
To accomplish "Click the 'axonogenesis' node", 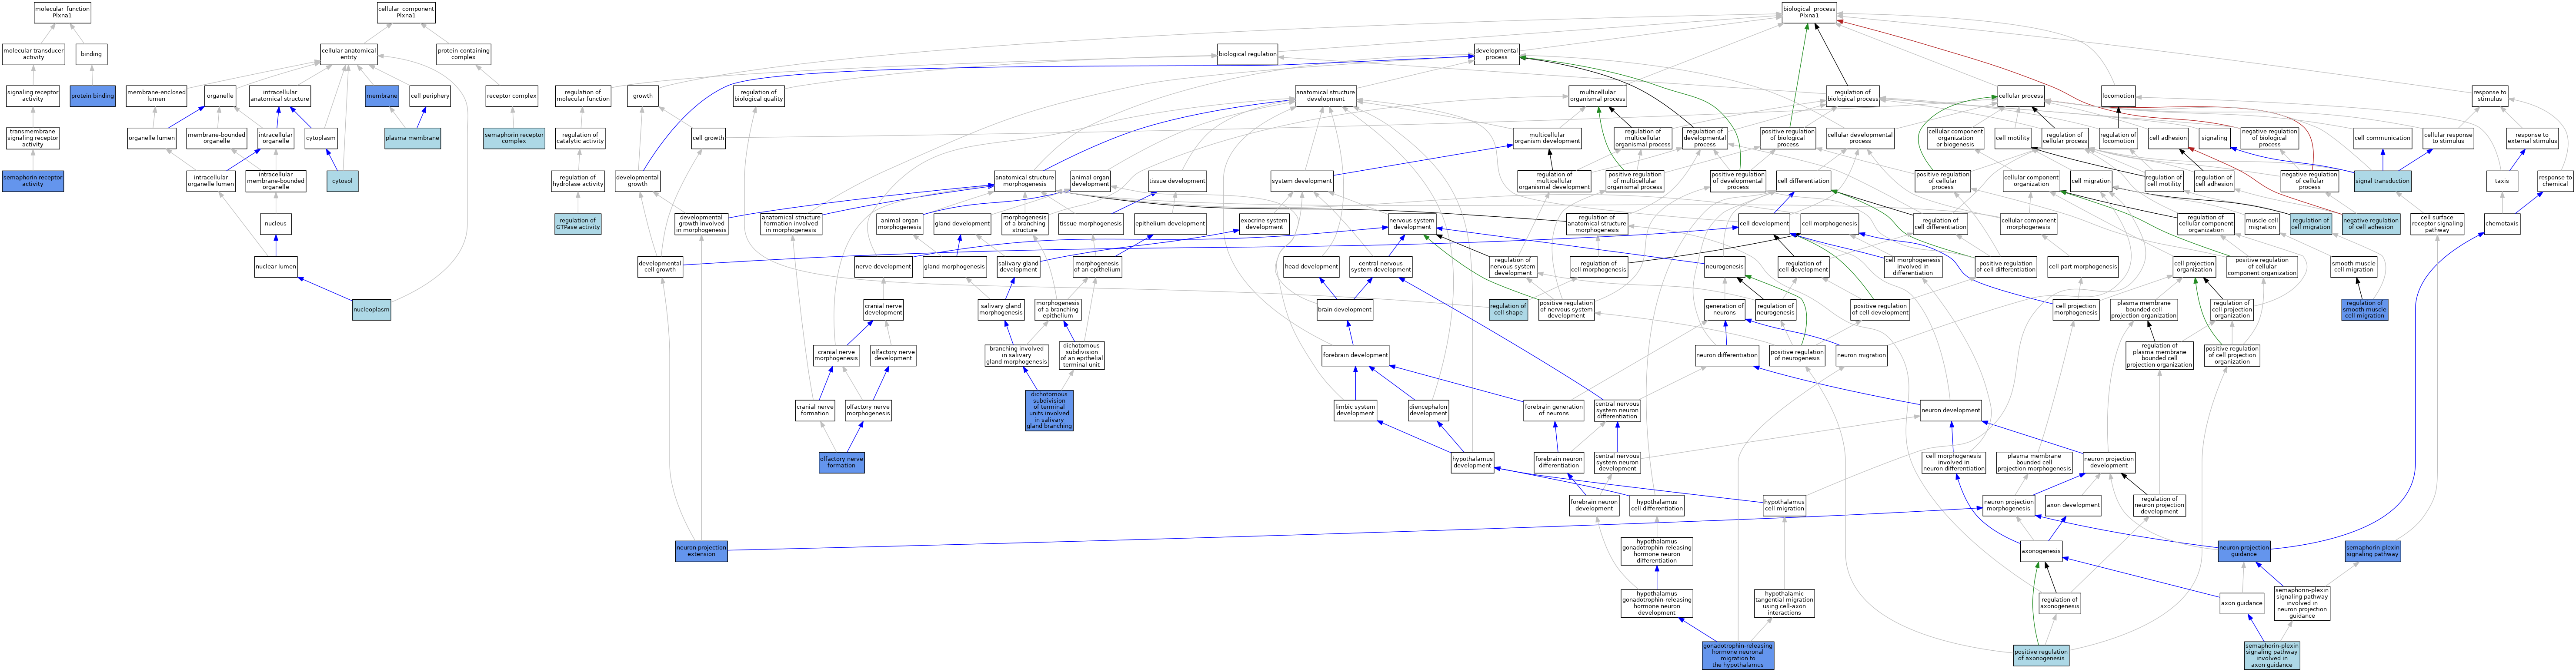I will [2041, 551].
